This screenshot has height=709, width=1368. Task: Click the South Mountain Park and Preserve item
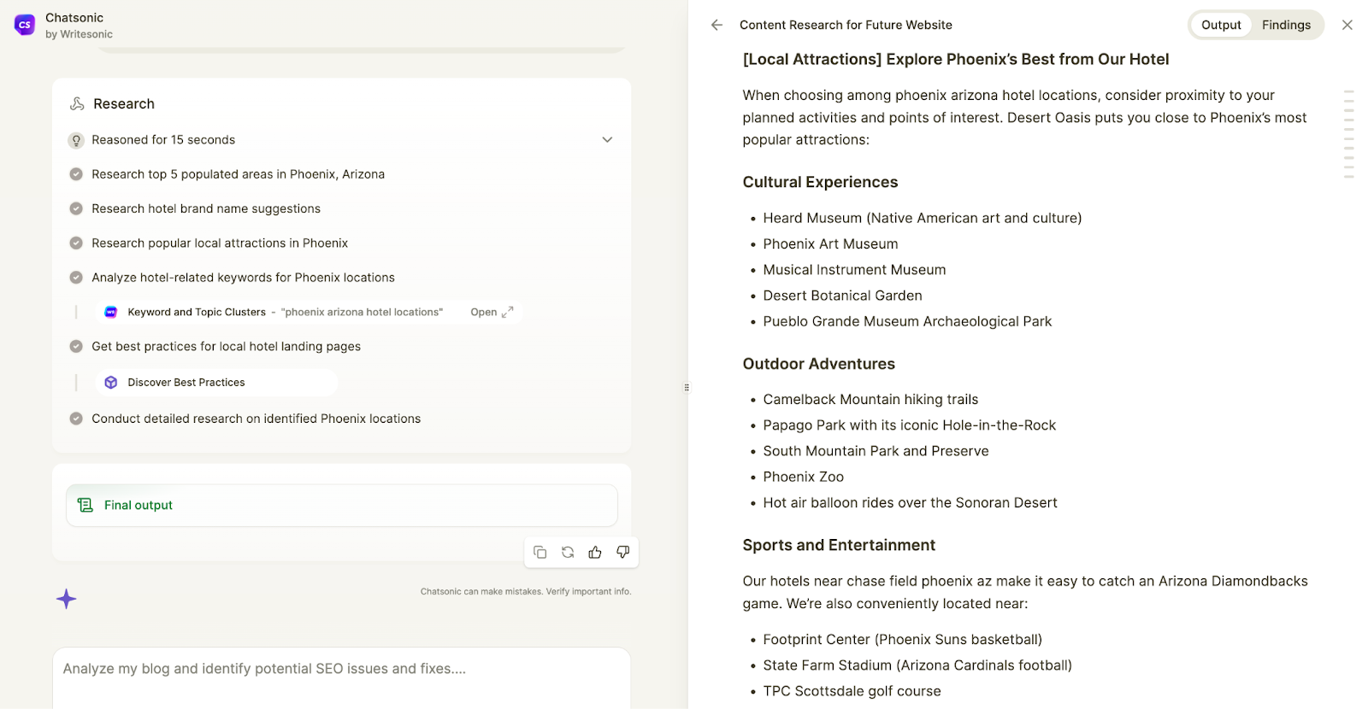(876, 451)
